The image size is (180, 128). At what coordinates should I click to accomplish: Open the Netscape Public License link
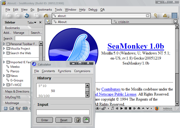116,94
